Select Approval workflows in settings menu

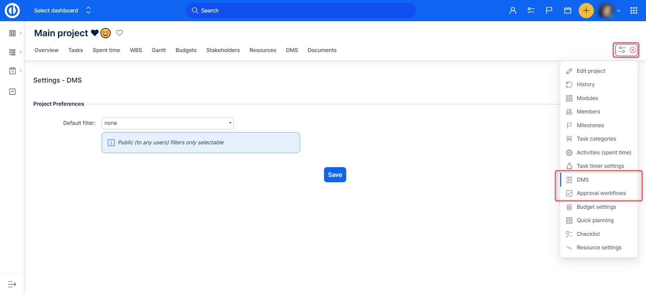[601, 193]
